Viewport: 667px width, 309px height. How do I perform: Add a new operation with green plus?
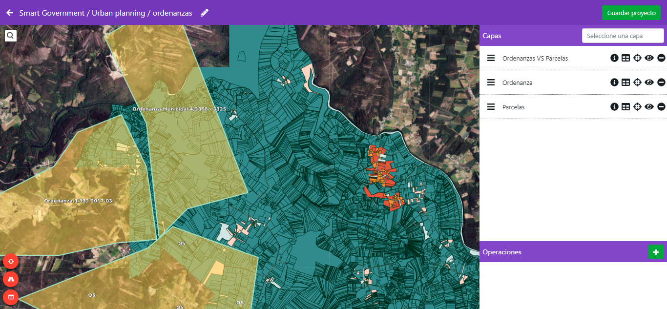click(656, 252)
